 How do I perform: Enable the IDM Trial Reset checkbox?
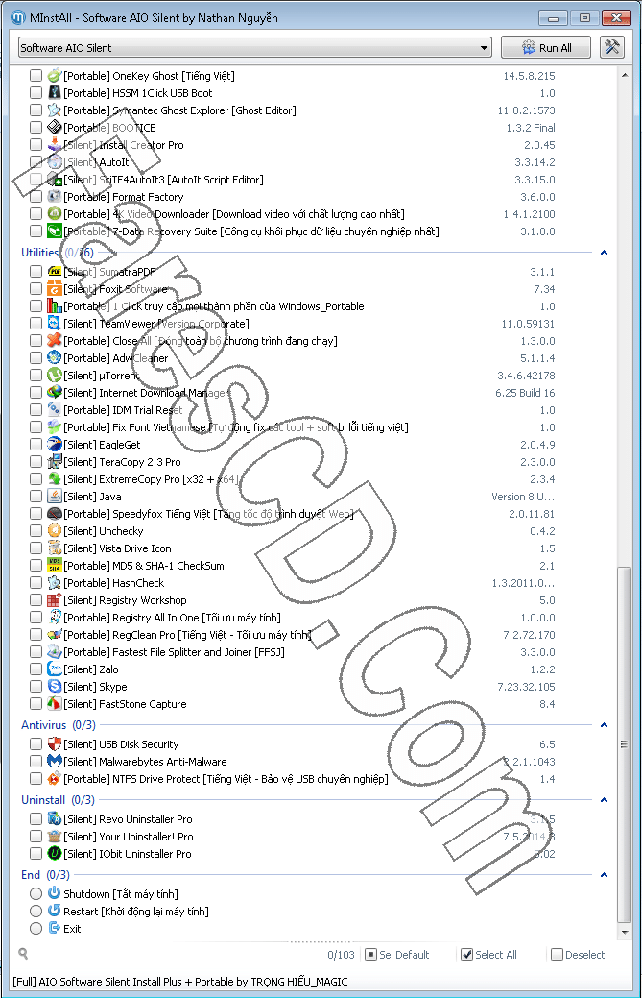(x=36, y=410)
